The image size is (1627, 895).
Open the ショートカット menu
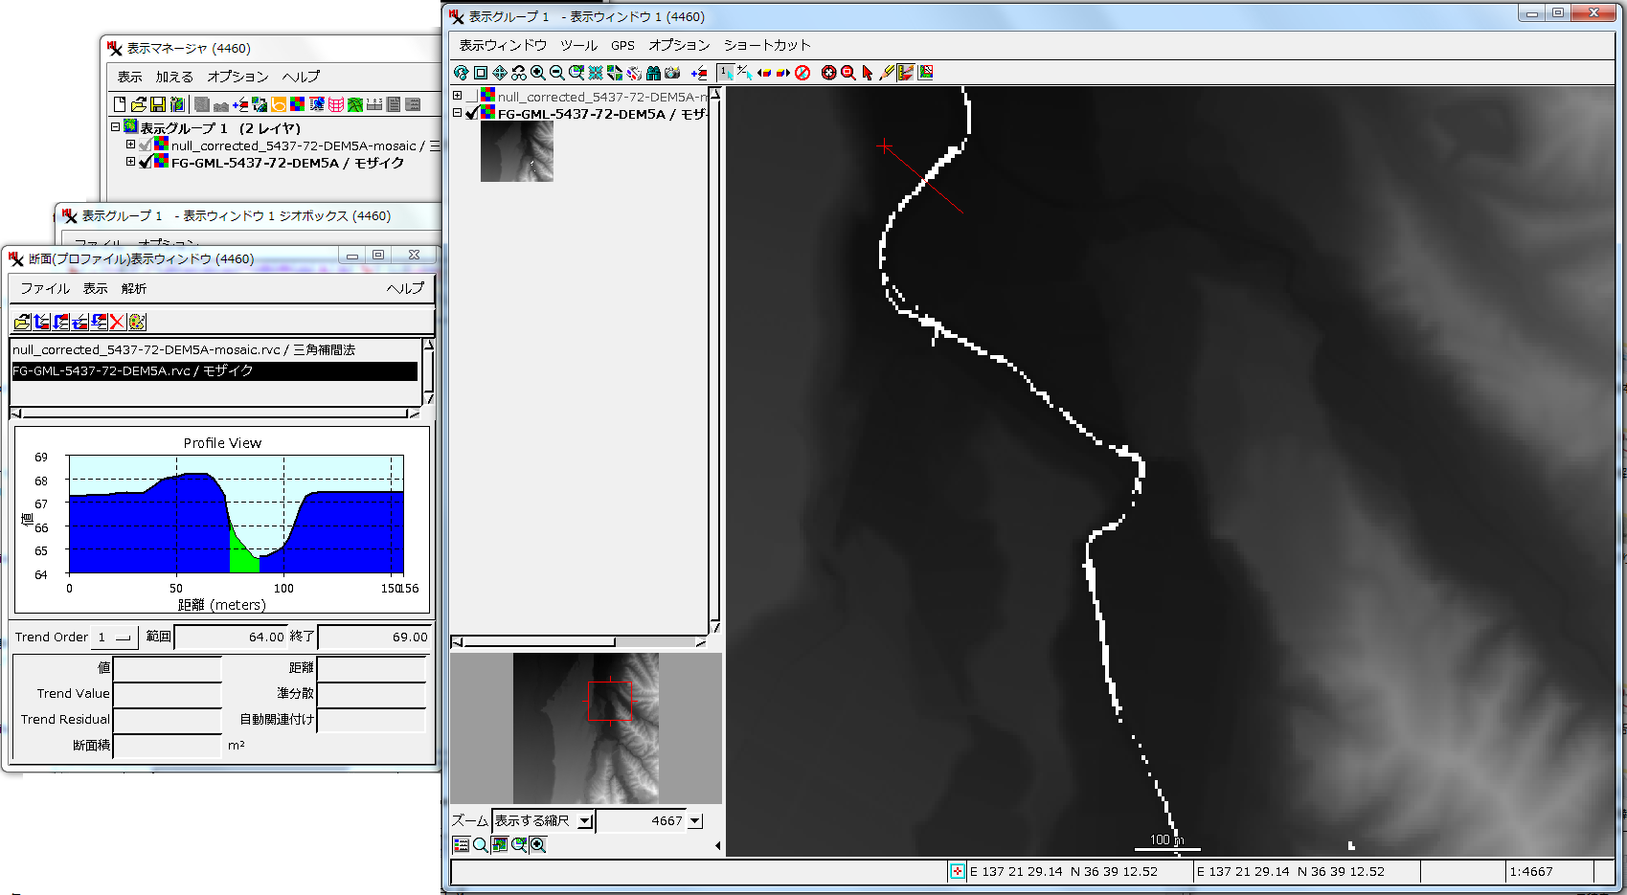coord(766,45)
